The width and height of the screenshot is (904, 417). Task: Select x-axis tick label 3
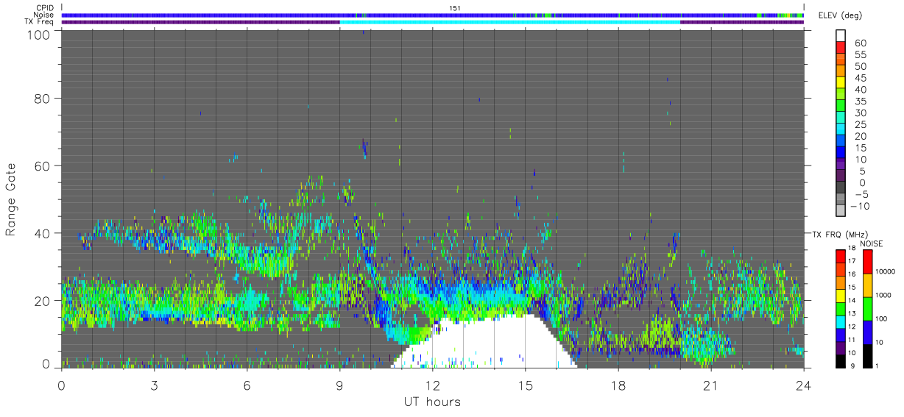coord(154,385)
